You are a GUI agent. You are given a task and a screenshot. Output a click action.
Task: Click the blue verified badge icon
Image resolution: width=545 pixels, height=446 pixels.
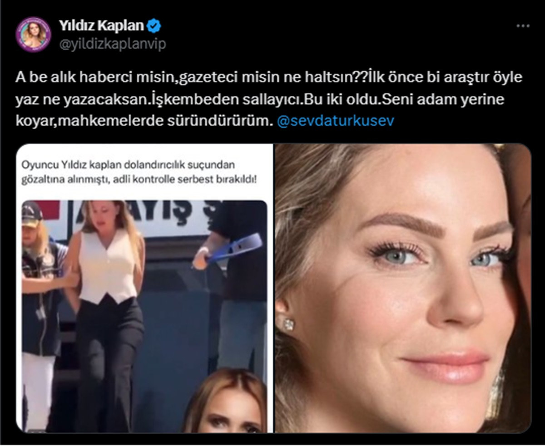154,26
